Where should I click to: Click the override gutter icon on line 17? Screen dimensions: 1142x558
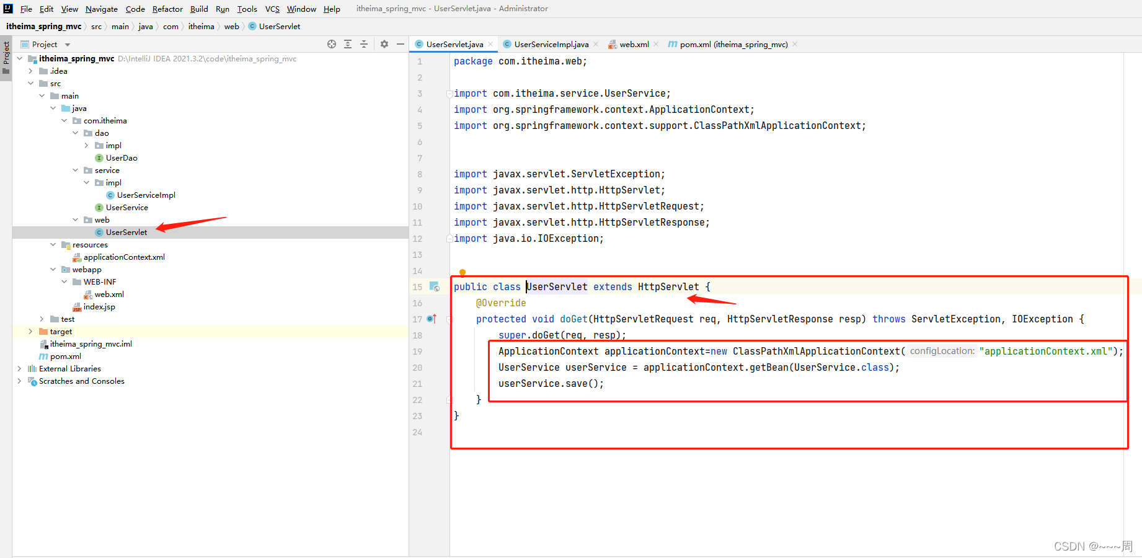[x=432, y=319]
